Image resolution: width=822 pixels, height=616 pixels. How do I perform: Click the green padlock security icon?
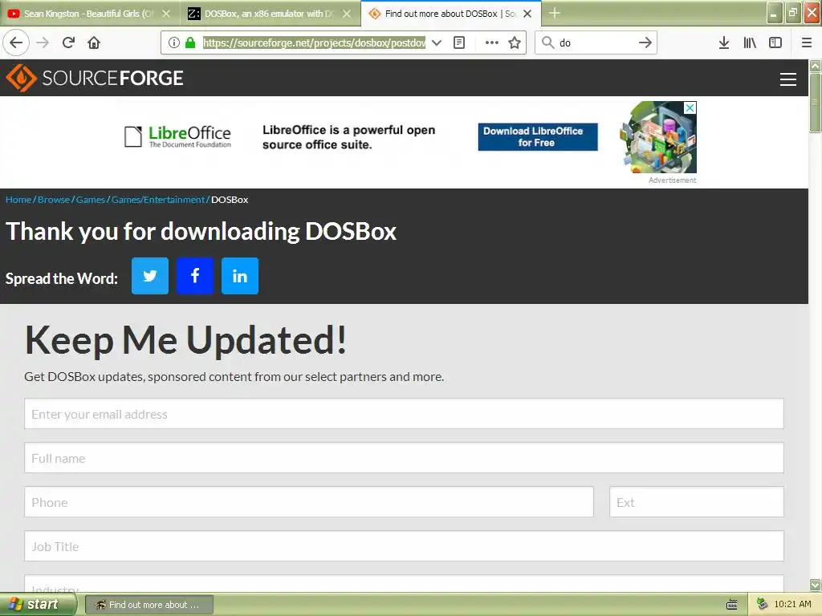(190, 43)
